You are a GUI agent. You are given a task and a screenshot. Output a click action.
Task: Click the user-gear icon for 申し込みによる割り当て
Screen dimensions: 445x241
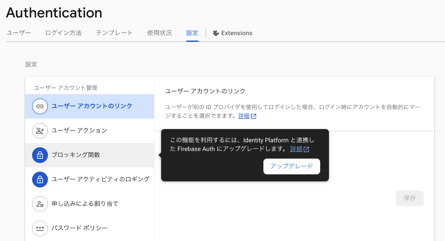pyautogui.click(x=40, y=204)
